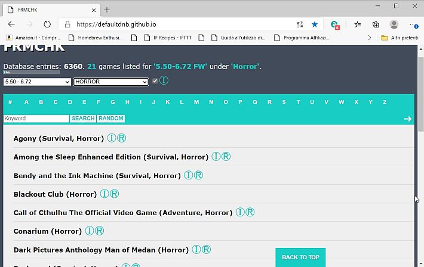The height and width of the screenshot is (267, 424).
Task: Open the IF Recipes - IFTTT bookmark
Action: pyautogui.click(x=168, y=38)
